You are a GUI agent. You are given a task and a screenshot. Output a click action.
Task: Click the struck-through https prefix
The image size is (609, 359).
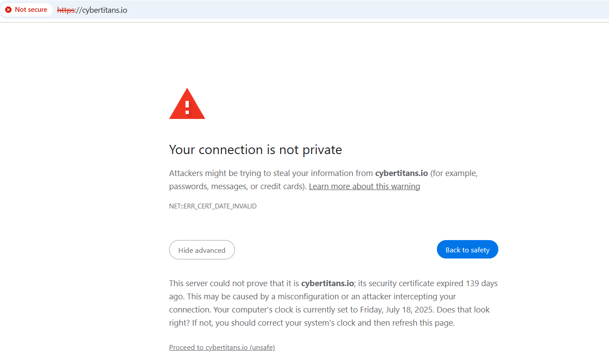point(66,10)
